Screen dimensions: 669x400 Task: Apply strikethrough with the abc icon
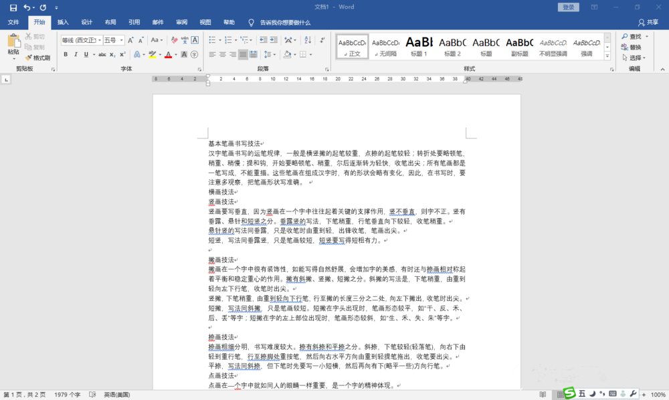coord(102,55)
